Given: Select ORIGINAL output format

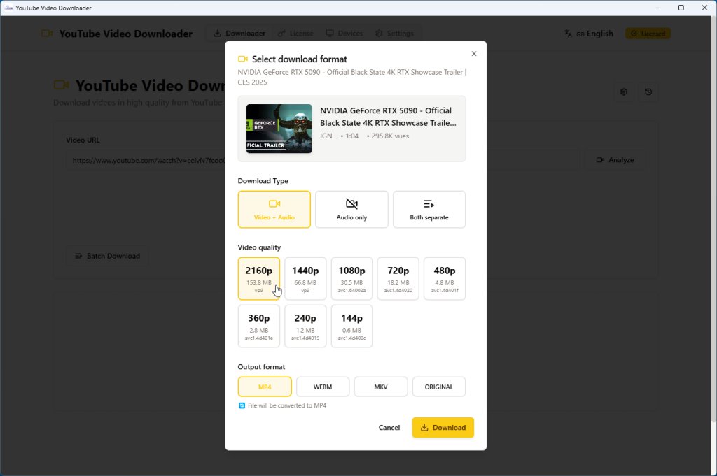Looking at the screenshot, I should [439, 387].
